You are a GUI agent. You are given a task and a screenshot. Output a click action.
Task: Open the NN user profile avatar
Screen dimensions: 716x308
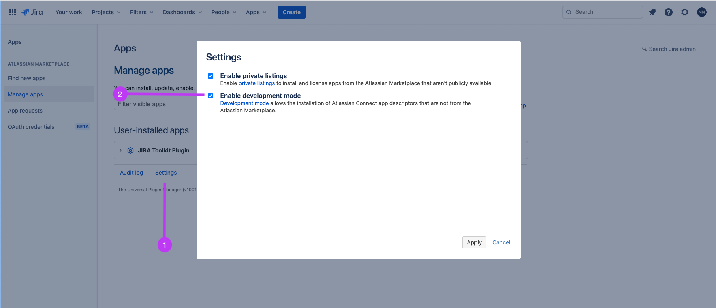click(702, 12)
